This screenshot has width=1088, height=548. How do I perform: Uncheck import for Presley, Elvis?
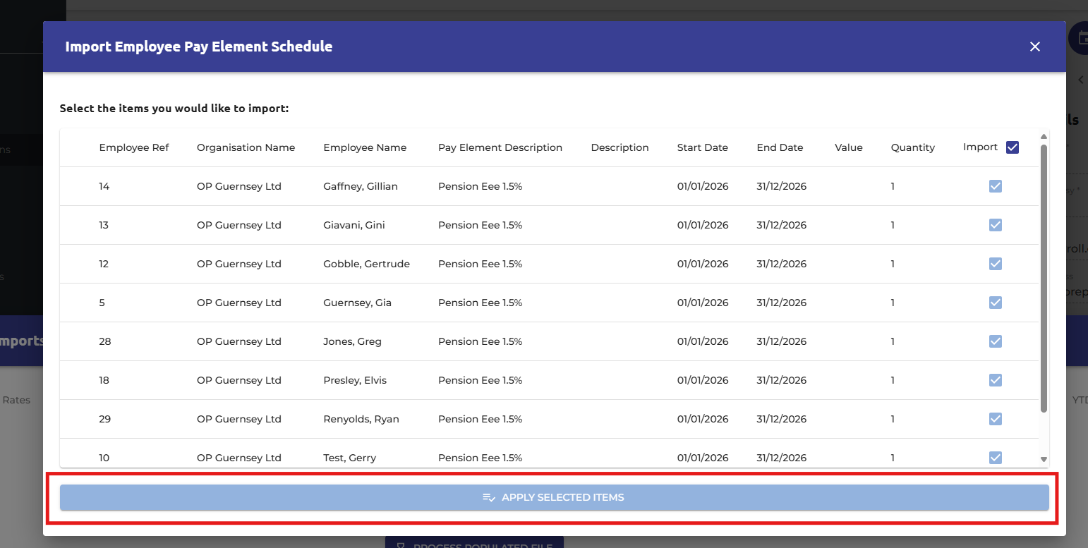pos(996,380)
